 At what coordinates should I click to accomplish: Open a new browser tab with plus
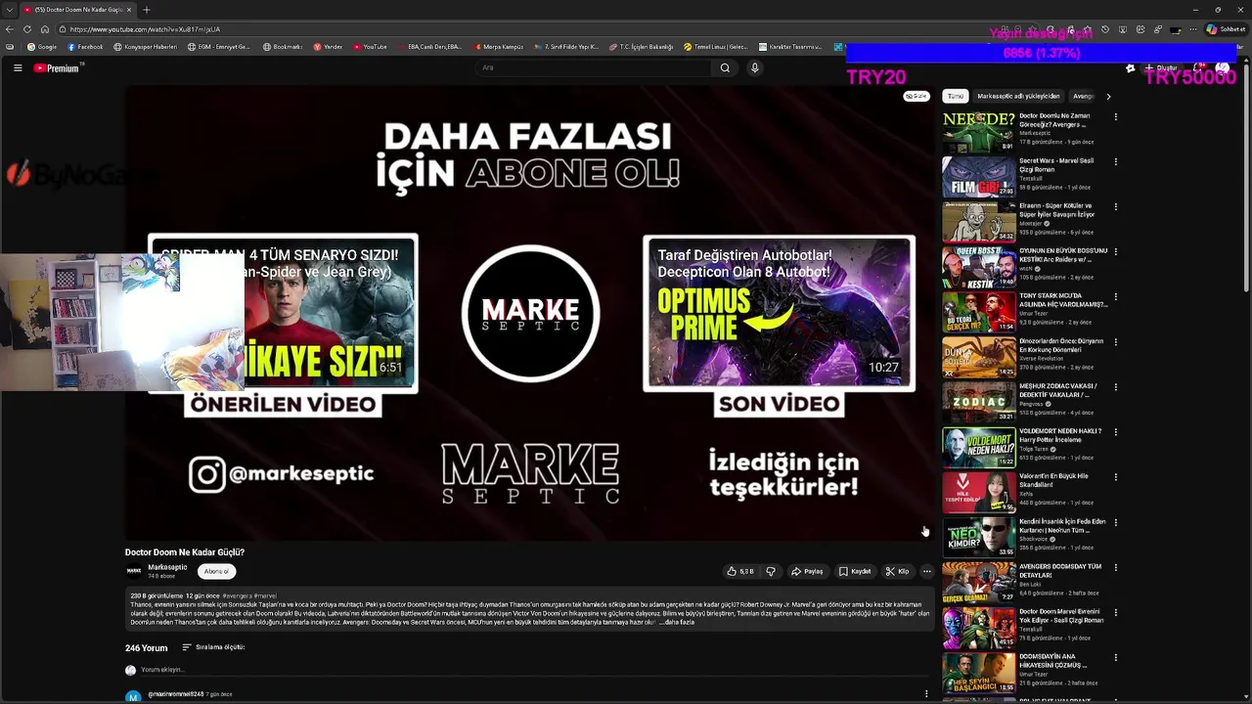(x=146, y=10)
